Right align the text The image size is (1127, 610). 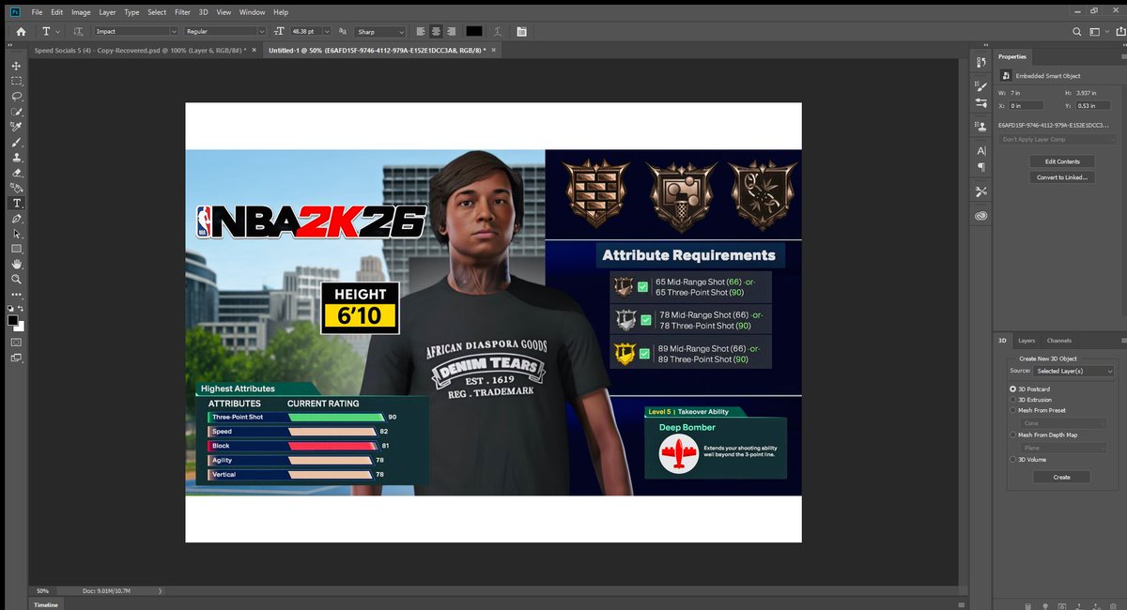tap(452, 31)
